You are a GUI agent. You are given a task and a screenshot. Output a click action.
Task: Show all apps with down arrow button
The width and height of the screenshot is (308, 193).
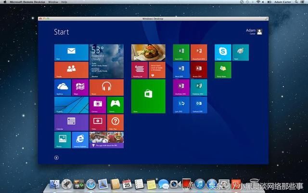tap(56, 157)
